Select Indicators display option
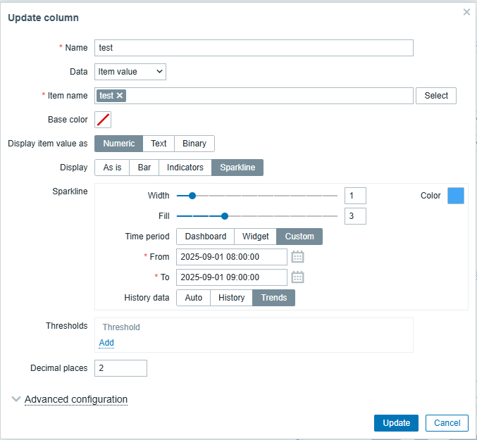Image resolution: width=477 pixels, height=440 pixels. tap(185, 168)
